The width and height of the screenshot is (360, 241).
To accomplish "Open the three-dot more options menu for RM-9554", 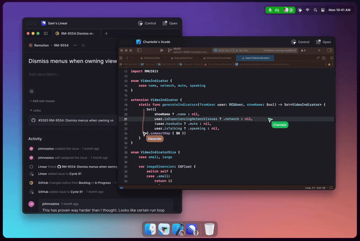I will point(75,45).
